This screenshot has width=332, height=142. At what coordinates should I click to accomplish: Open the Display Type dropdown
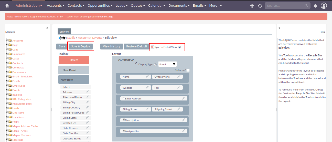point(167,64)
